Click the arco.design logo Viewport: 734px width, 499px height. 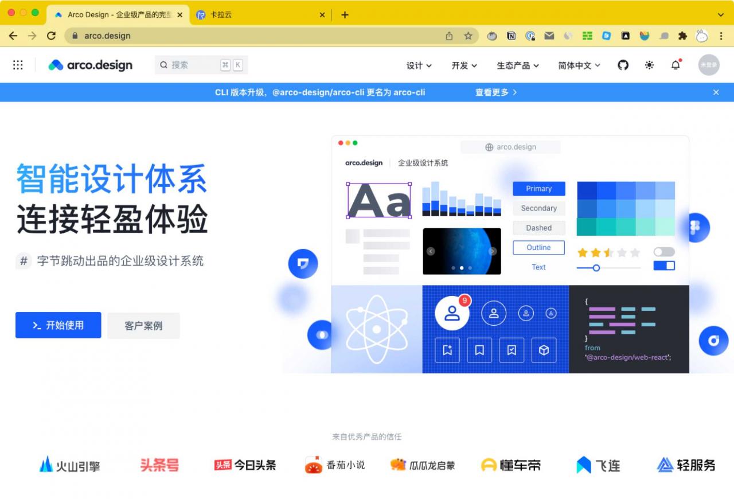tap(90, 65)
